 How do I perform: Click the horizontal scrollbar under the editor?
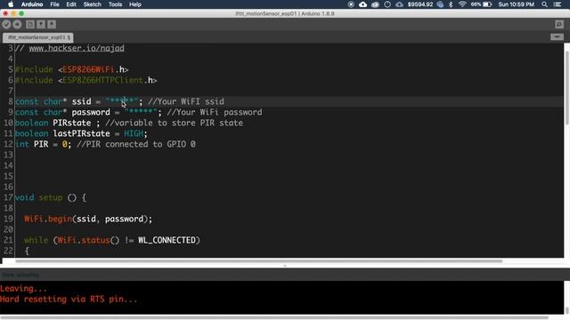pos(259,260)
